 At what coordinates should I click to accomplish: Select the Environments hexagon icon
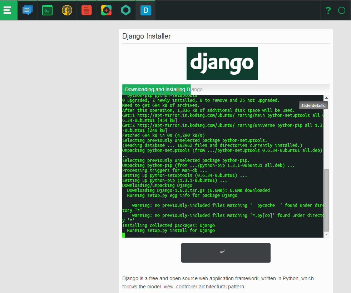point(125,10)
